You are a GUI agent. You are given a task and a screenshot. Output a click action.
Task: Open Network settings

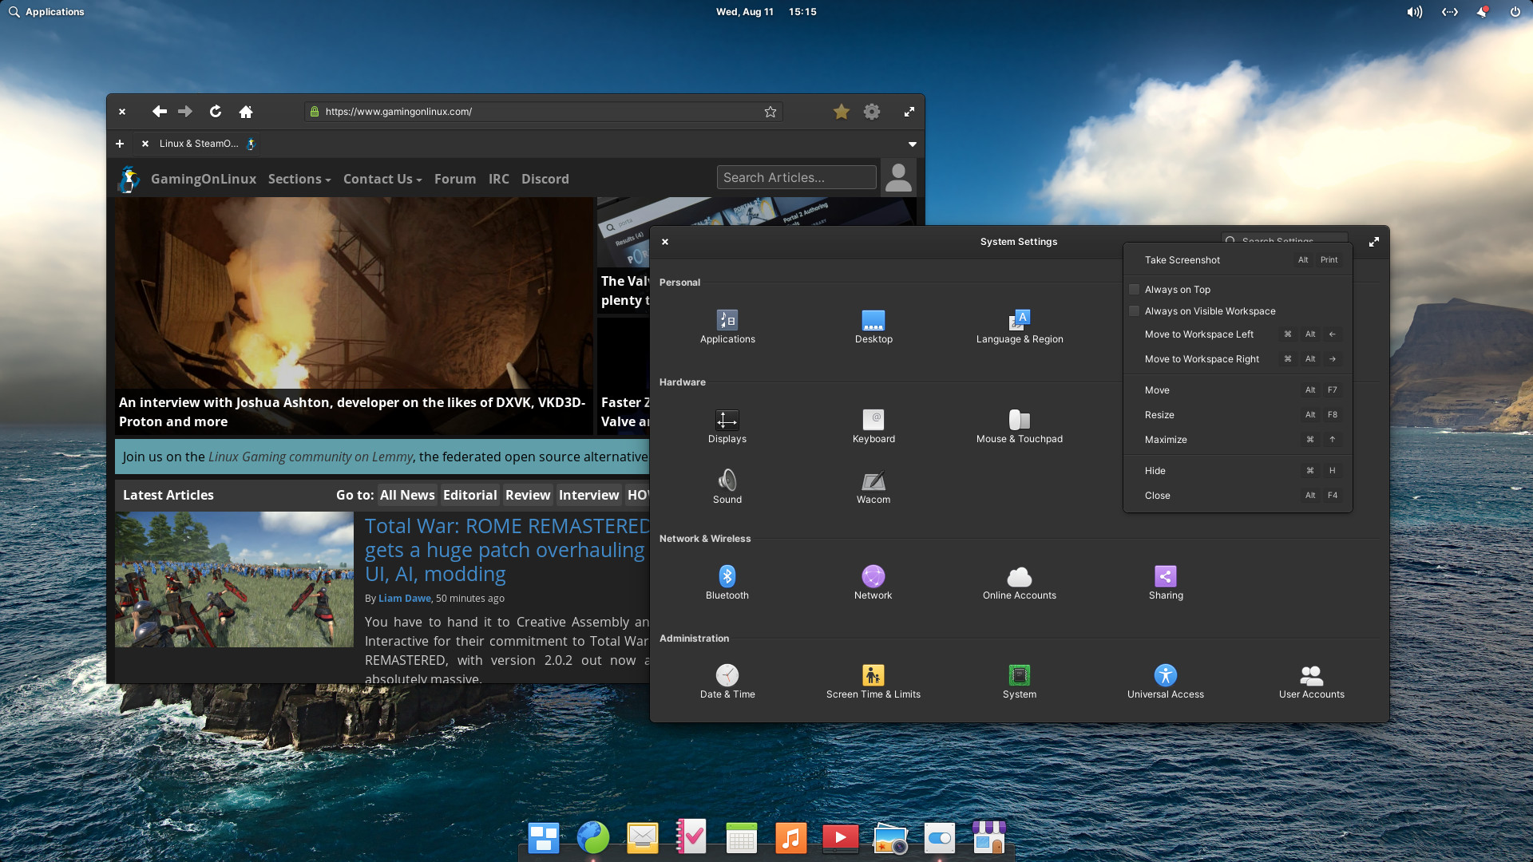click(873, 583)
